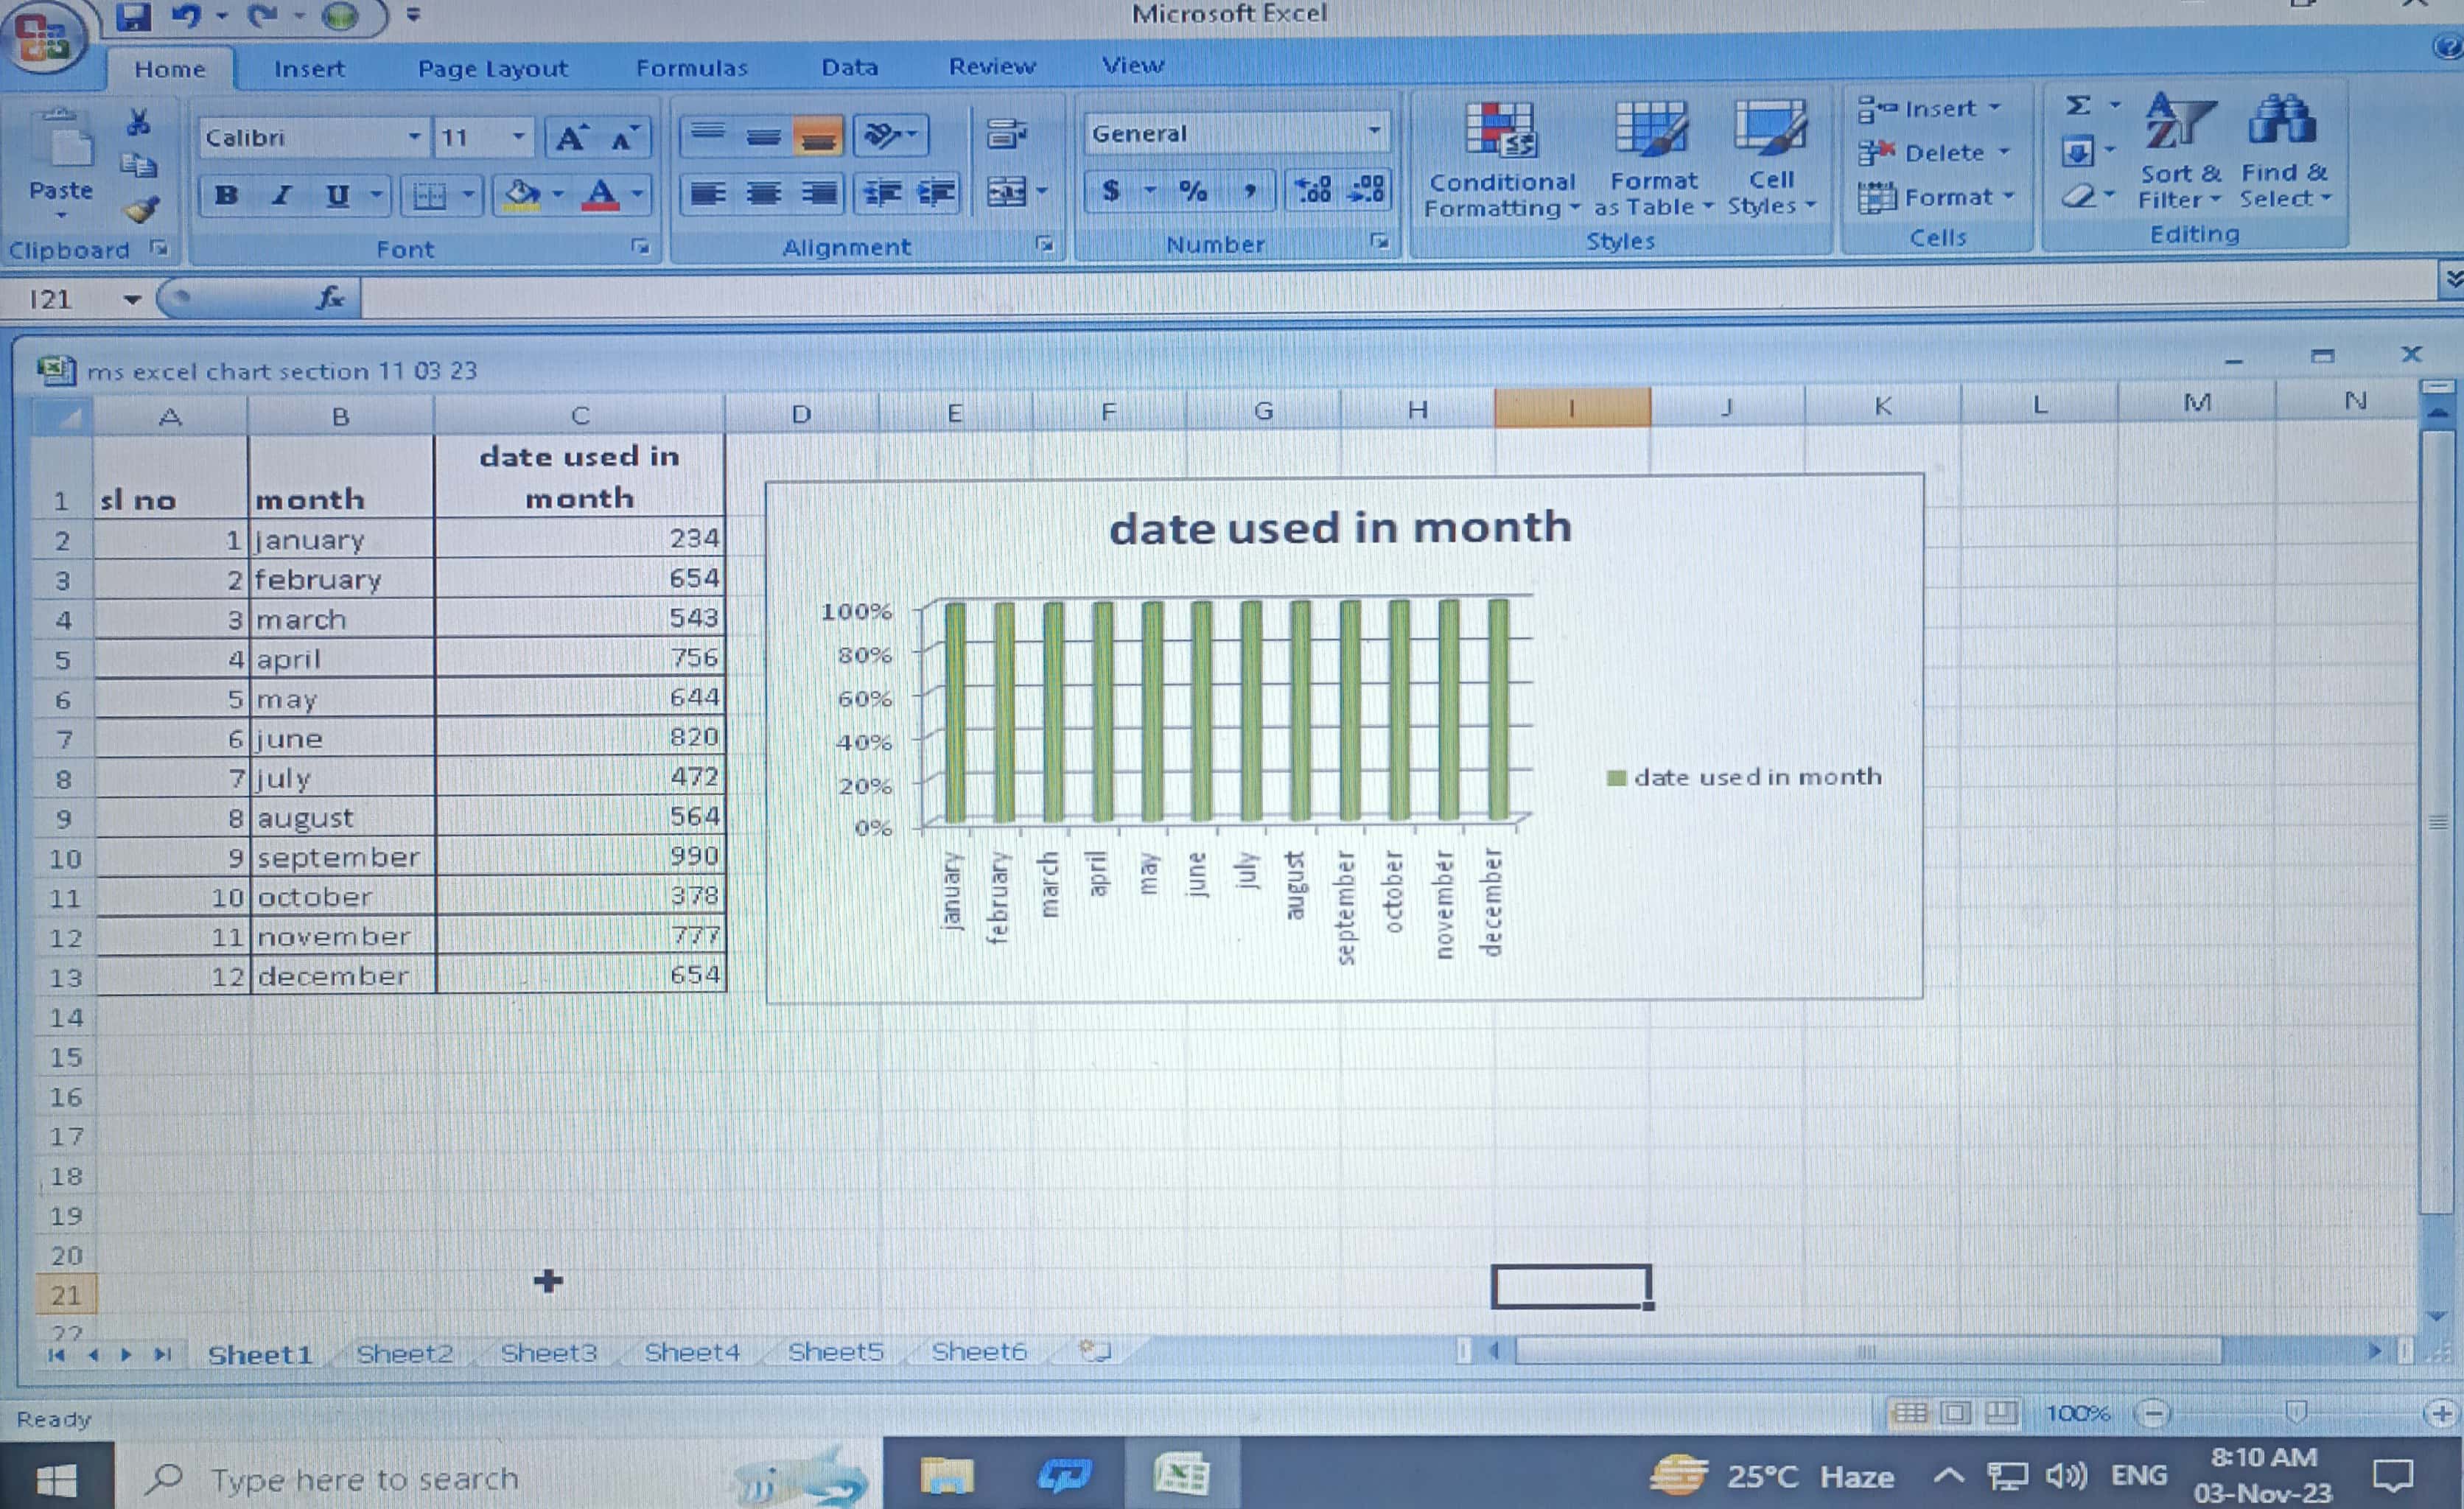
Task: Click the insert function fx icon
Action: 330,297
